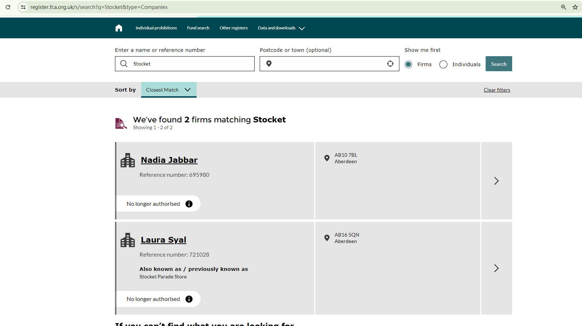582x326 pixels.
Task: Open the Closest Match sort dropdown
Action: 168,90
